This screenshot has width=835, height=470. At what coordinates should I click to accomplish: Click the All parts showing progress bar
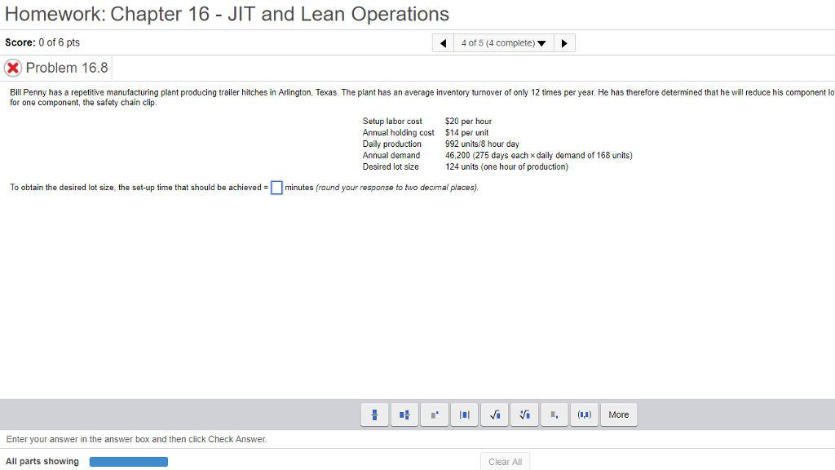click(128, 461)
